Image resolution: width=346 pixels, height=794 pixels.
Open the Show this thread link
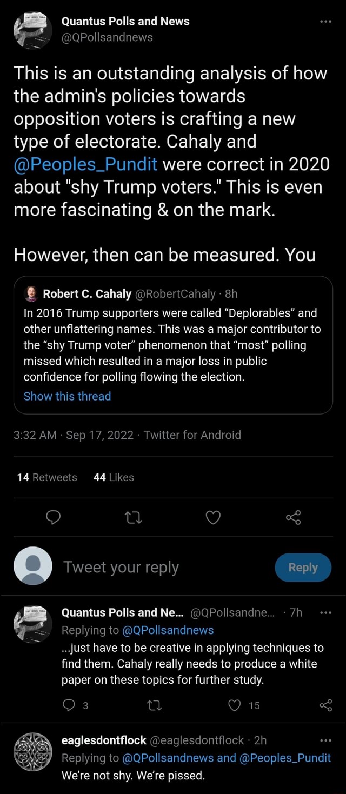click(67, 396)
